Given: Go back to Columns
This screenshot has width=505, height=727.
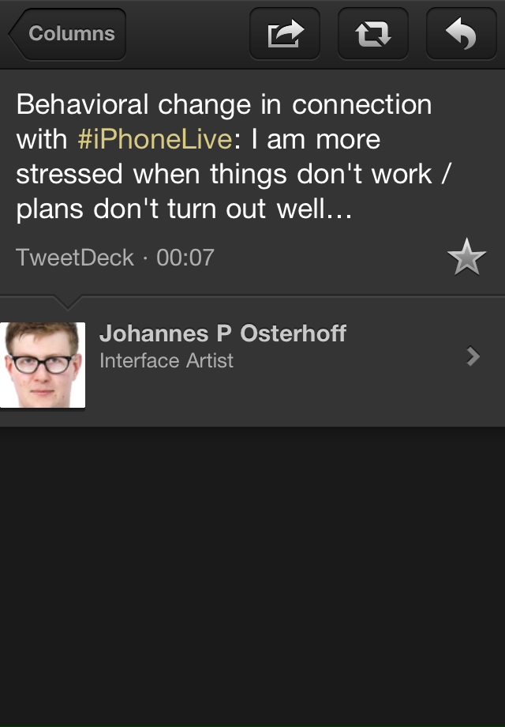Looking at the screenshot, I should (x=68, y=34).
